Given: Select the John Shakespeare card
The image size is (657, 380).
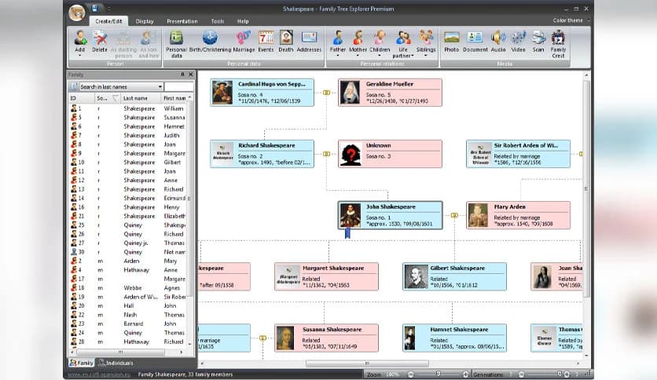Looking at the screenshot, I should pyautogui.click(x=390, y=215).
